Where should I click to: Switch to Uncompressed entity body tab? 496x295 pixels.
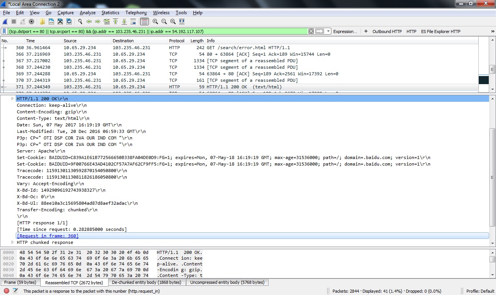pyautogui.click(x=227, y=282)
